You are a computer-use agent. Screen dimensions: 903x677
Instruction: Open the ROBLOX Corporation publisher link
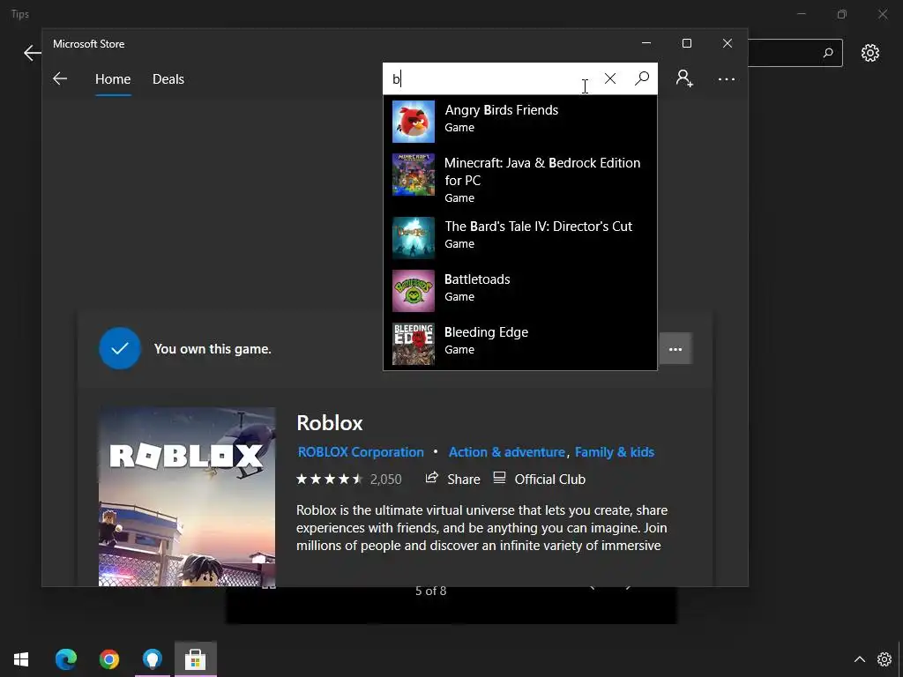(361, 452)
